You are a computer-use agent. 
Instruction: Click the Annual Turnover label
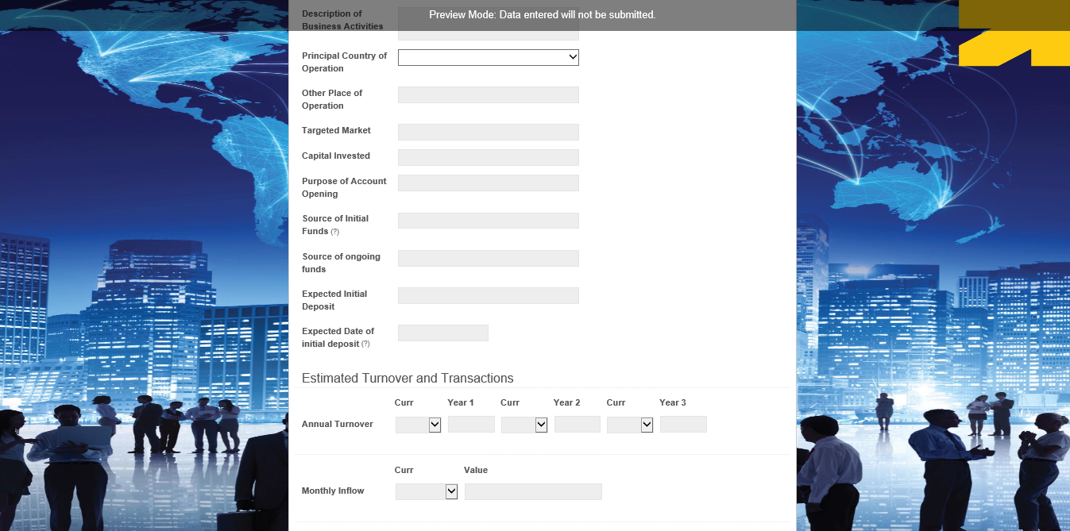[338, 424]
